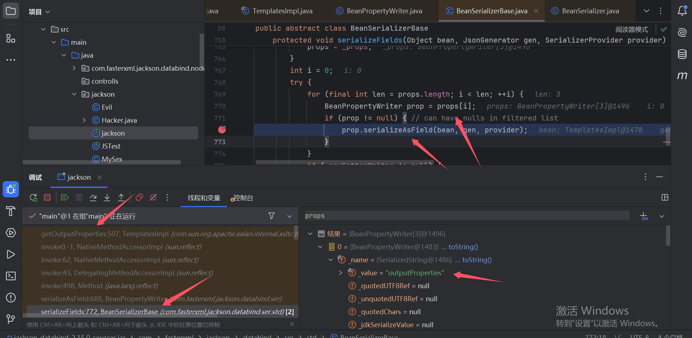Open the Git tool window icon

click(x=11, y=319)
